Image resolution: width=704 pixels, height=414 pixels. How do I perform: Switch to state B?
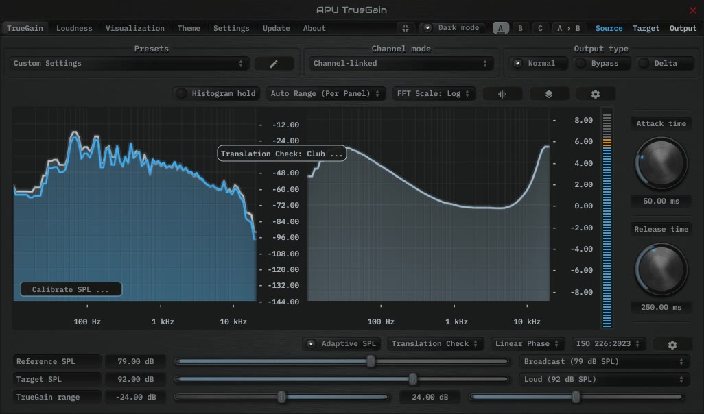pyautogui.click(x=520, y=28)
